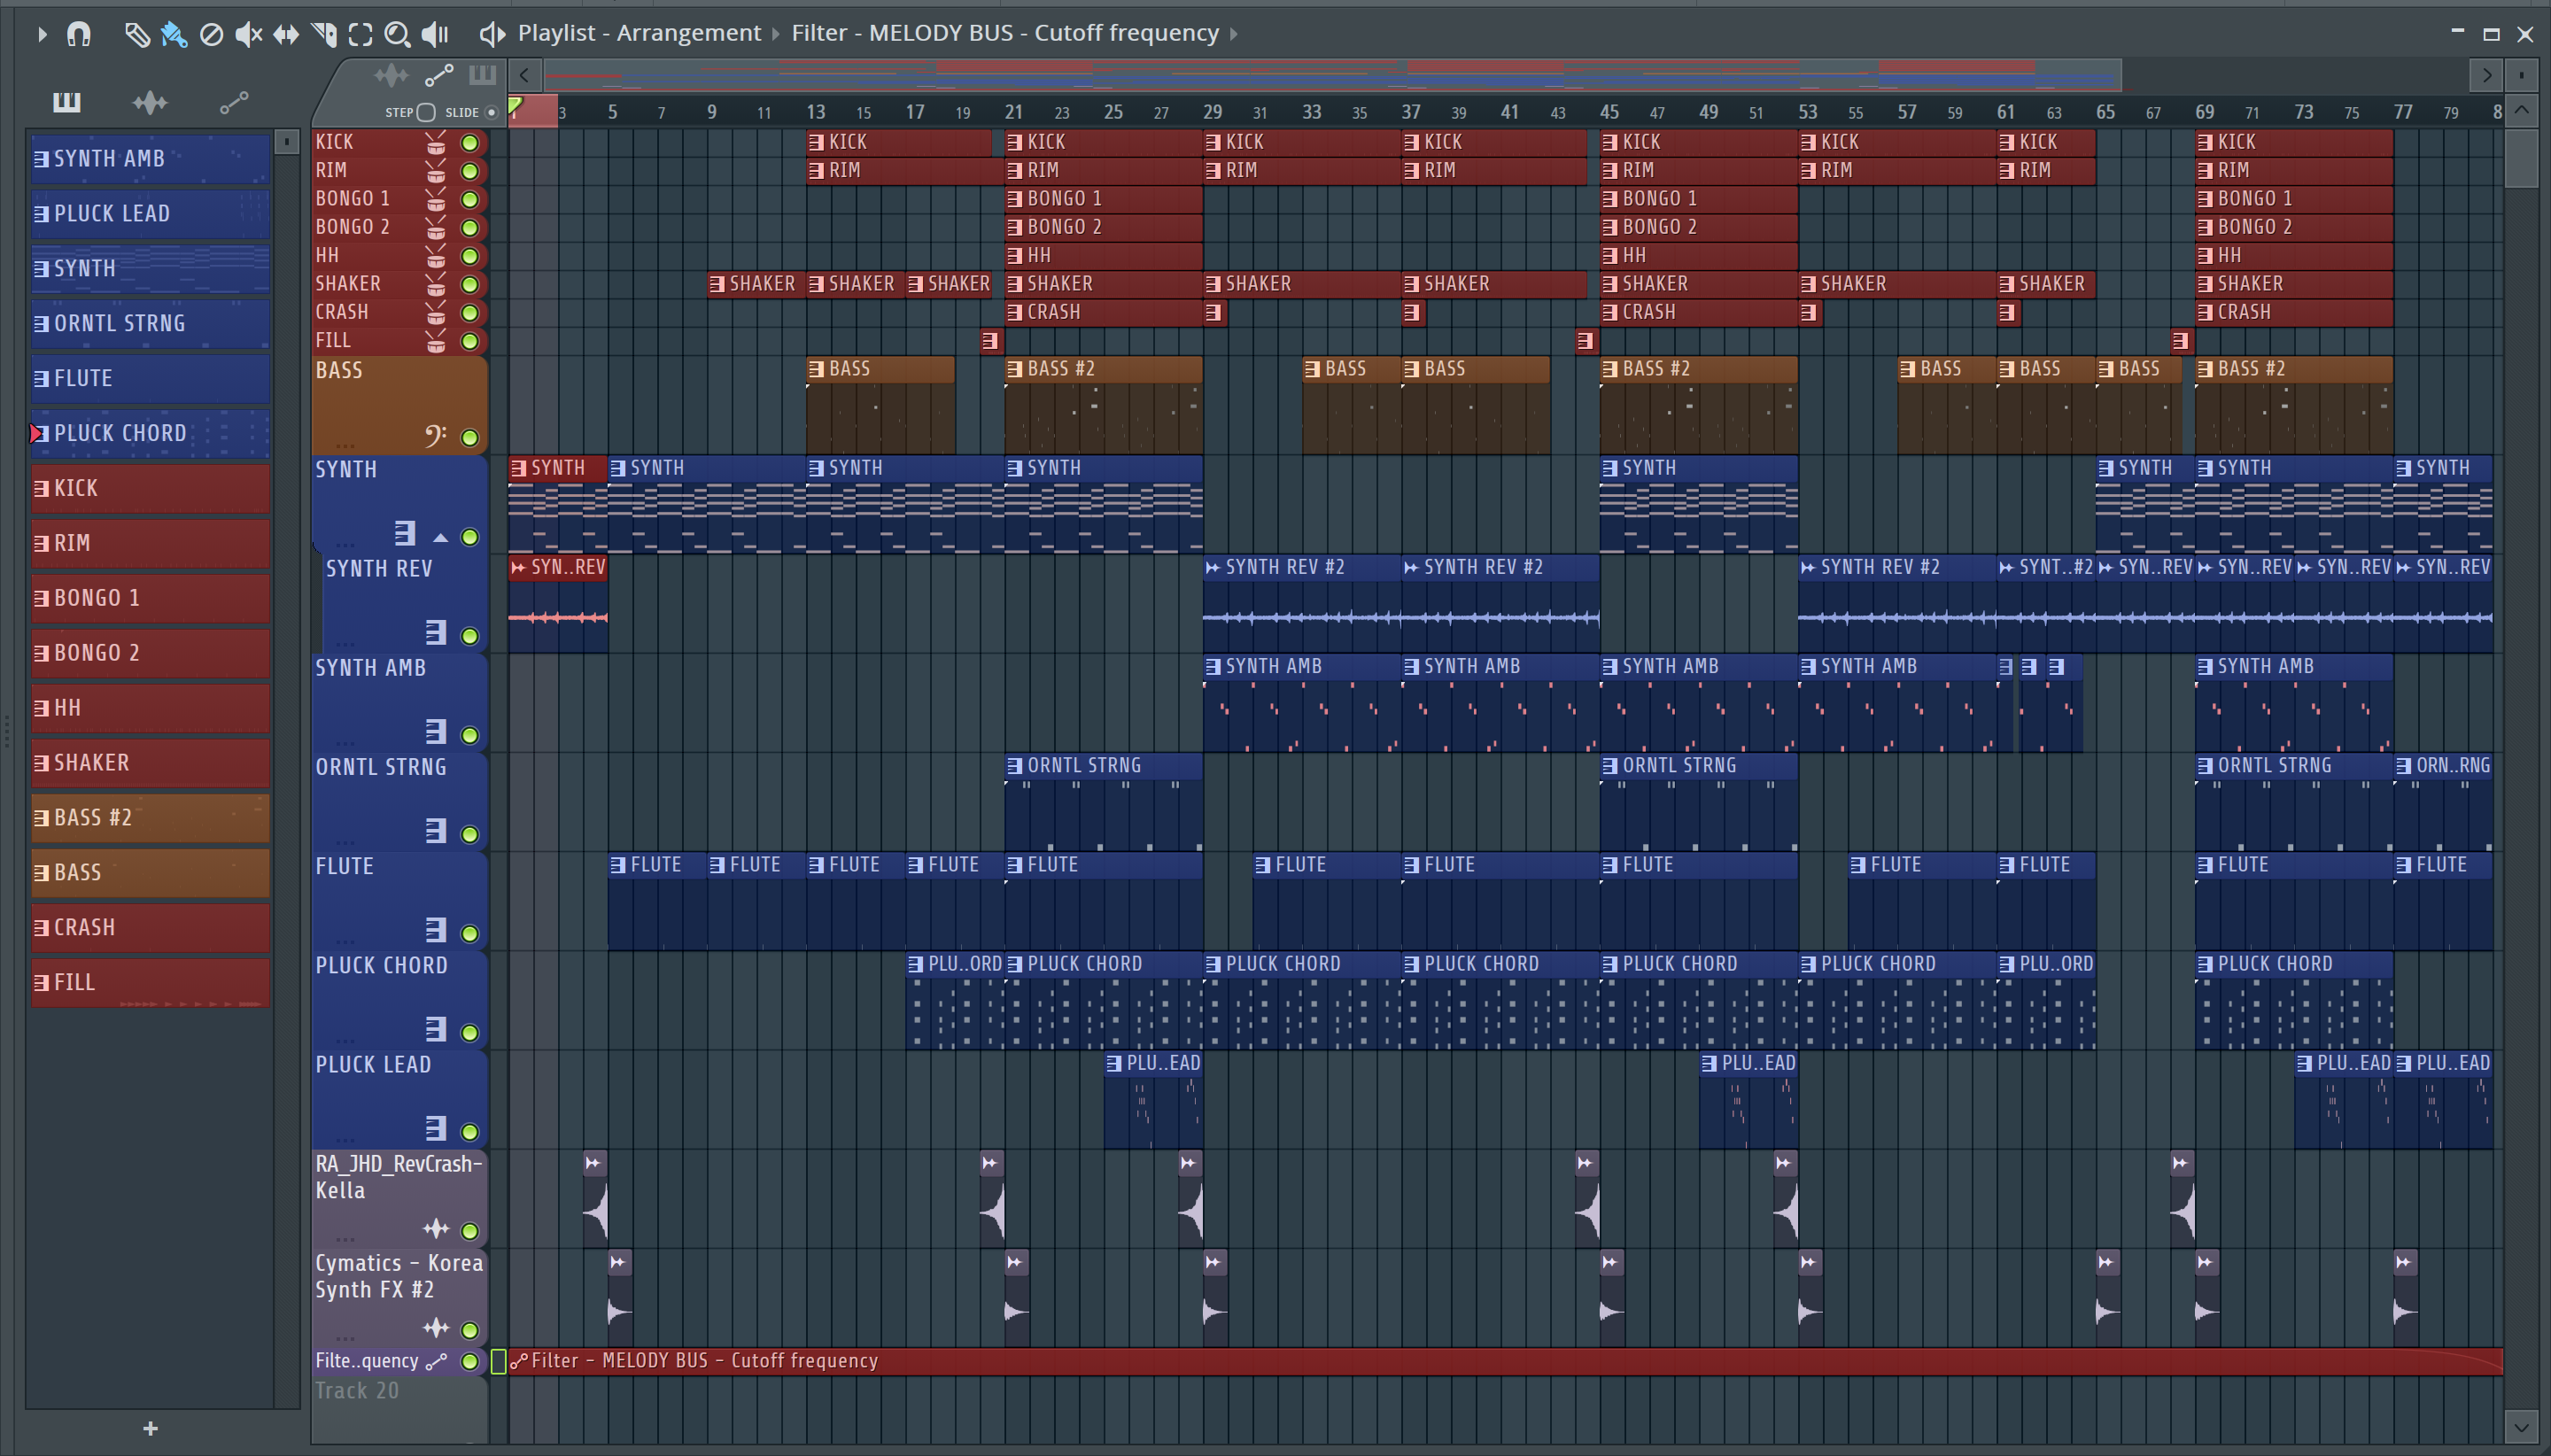Open the playlist options menu arrow

41,34
